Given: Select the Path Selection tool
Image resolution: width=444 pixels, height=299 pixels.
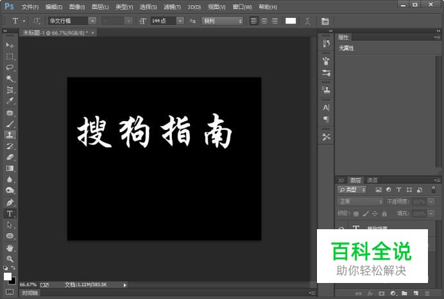Looking at the screenshot, I should pyautogui.click(x=10, y=225).
